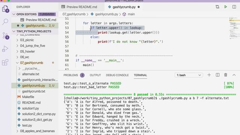Viewport: 240px width, 135px height.
Task: Select gashlycrumb.py in open editors list
Action: click(35, 25)
